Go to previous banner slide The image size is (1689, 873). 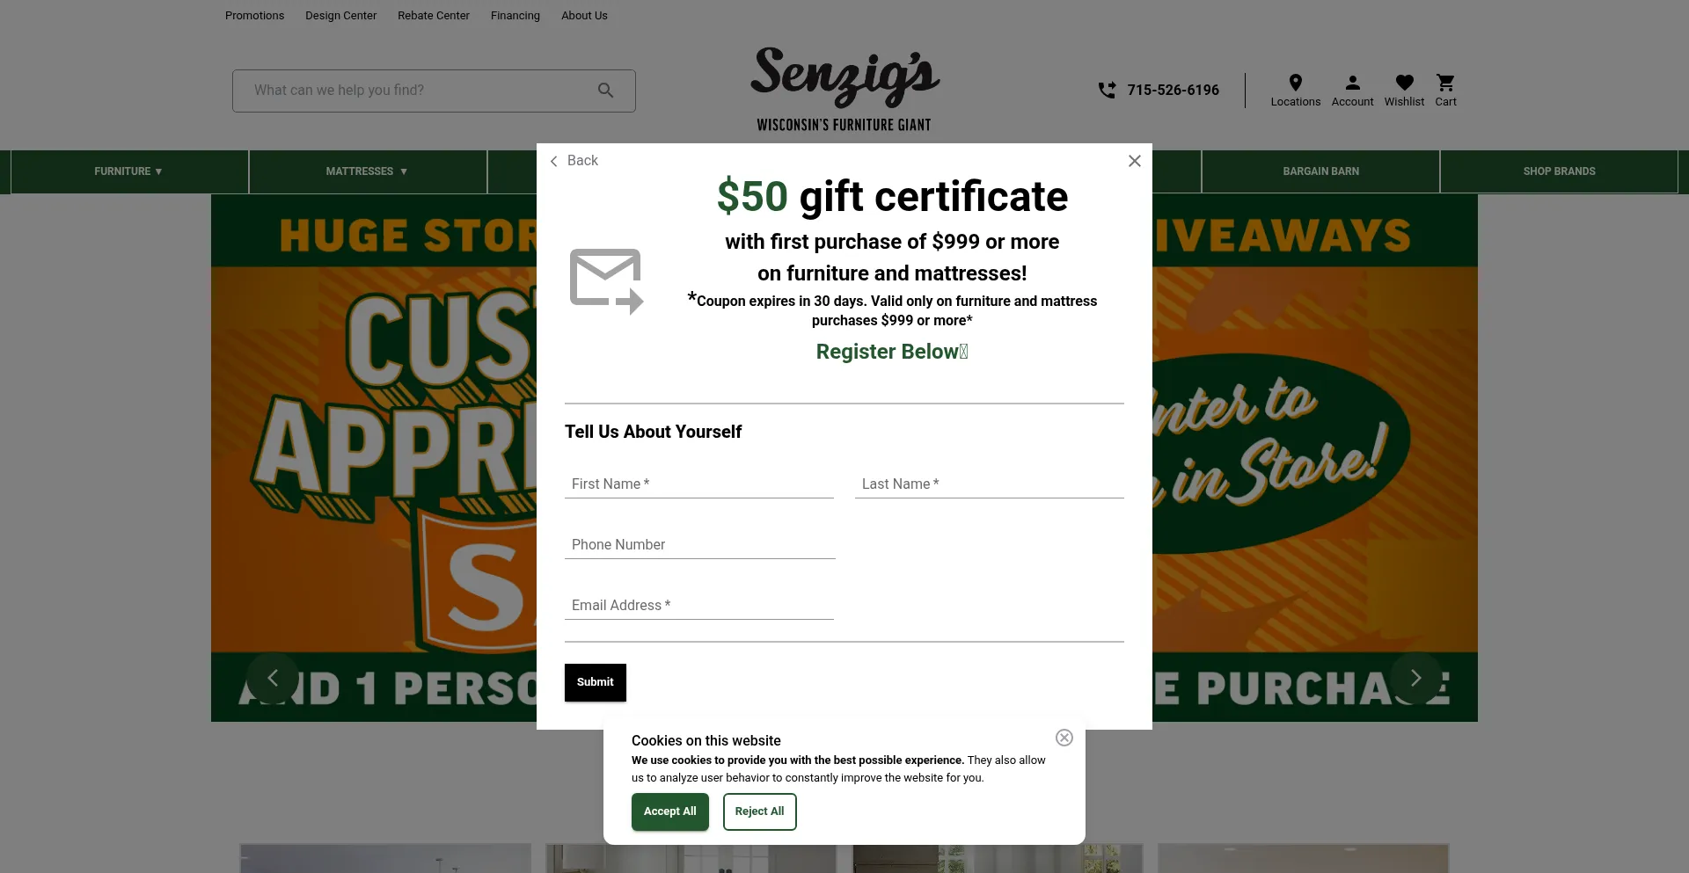273,678
